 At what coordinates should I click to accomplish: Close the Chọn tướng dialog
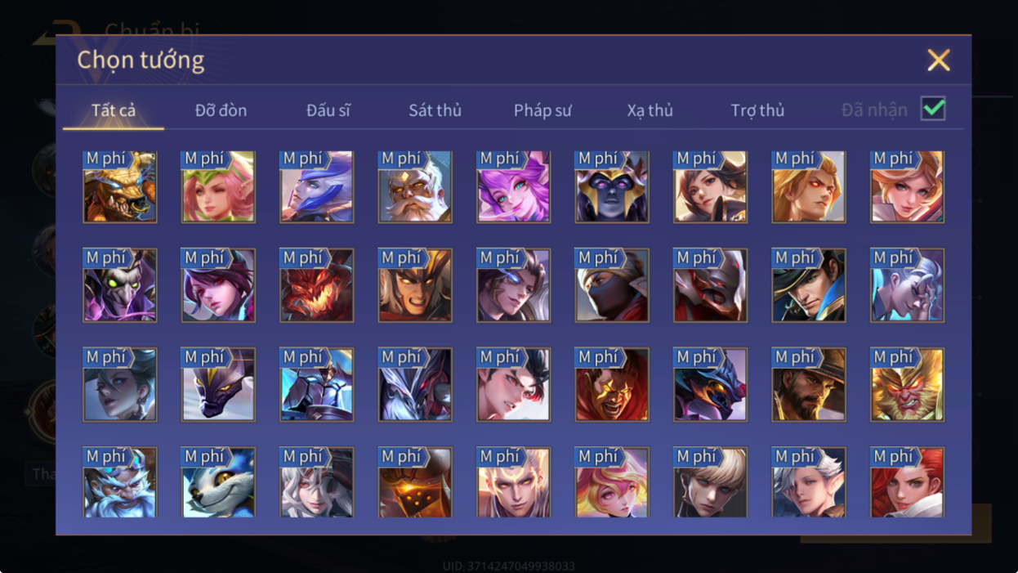coord(939,60)
